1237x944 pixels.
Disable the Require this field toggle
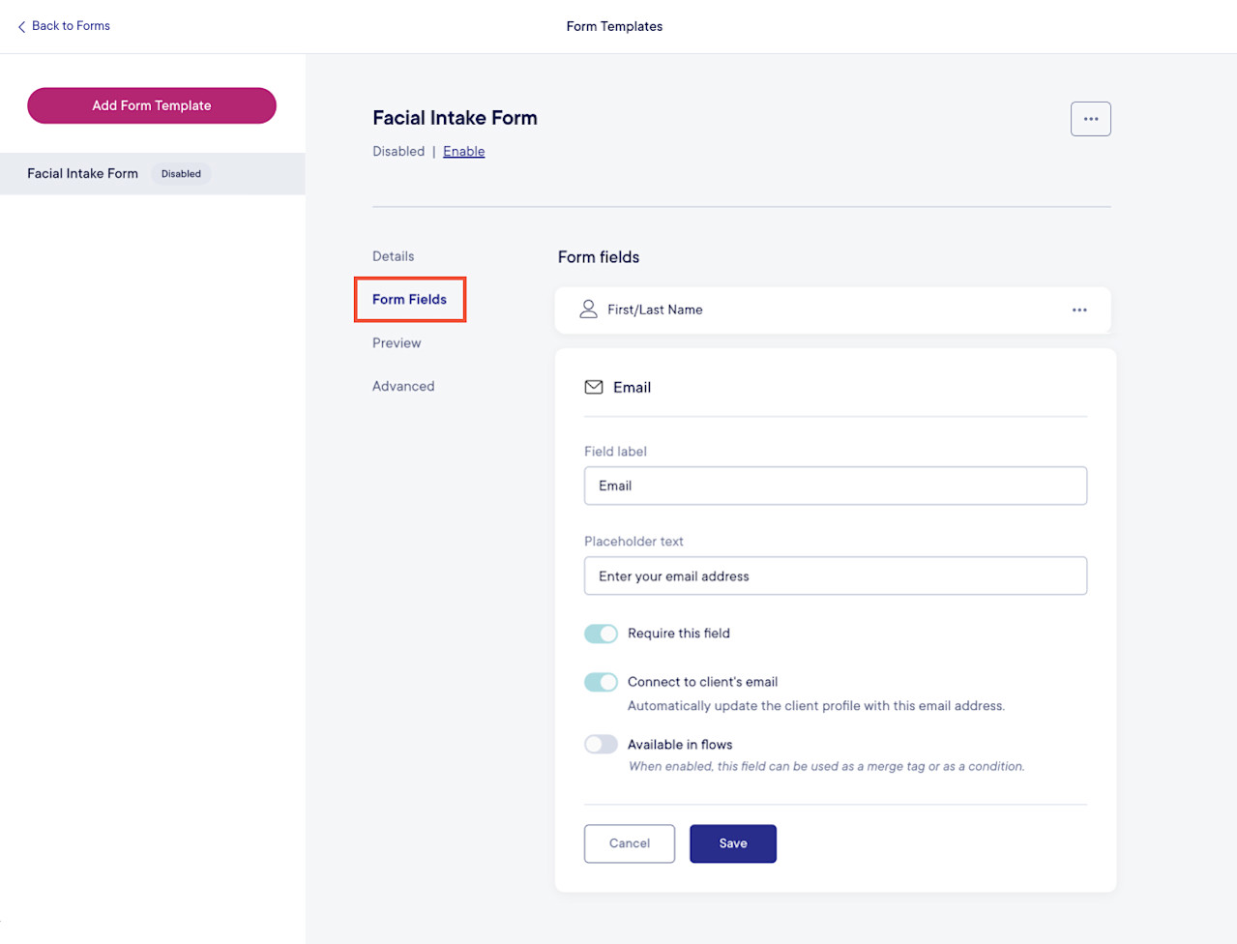click(x=601, y=634)
